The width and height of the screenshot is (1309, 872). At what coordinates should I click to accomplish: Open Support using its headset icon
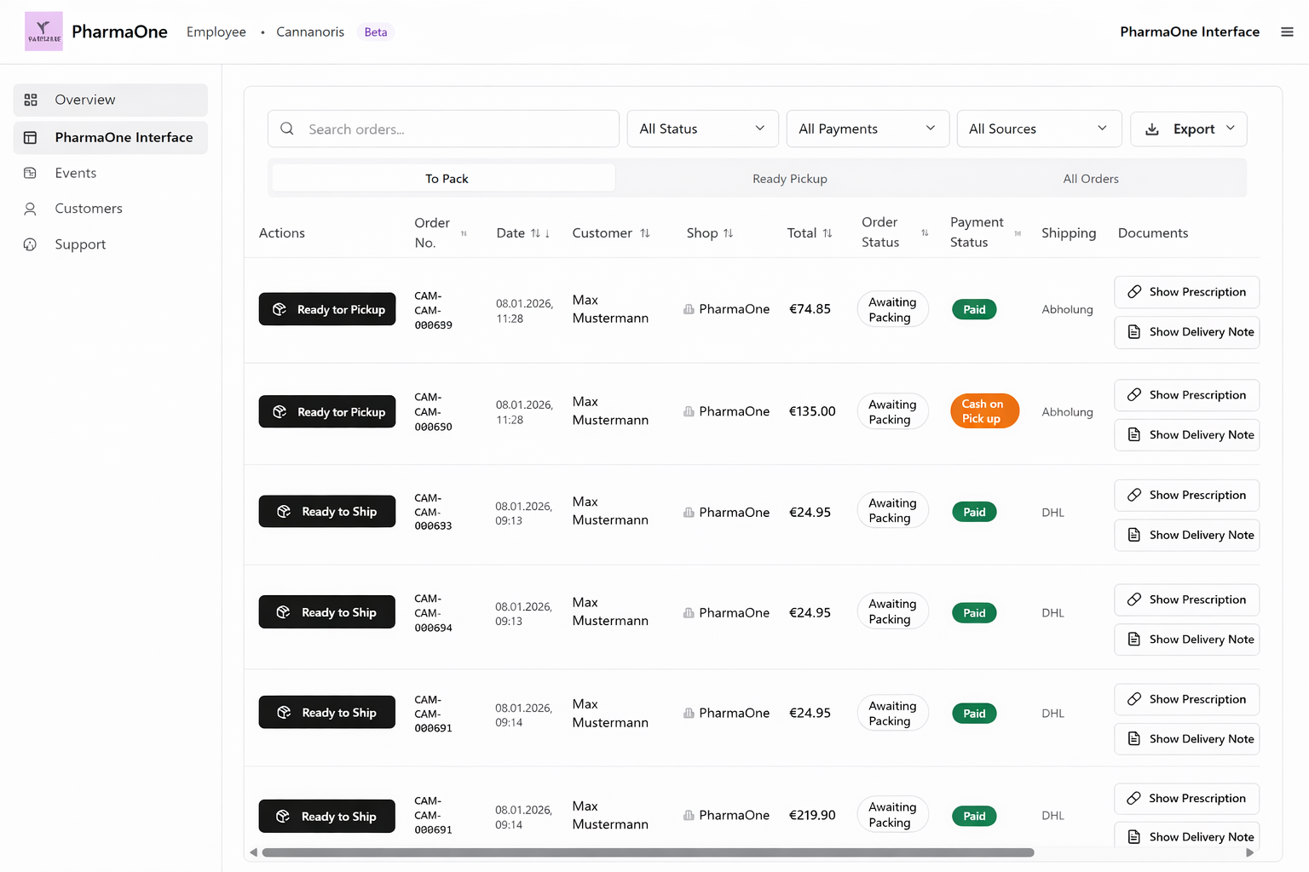pyautogui.click(x=31, y=244)
